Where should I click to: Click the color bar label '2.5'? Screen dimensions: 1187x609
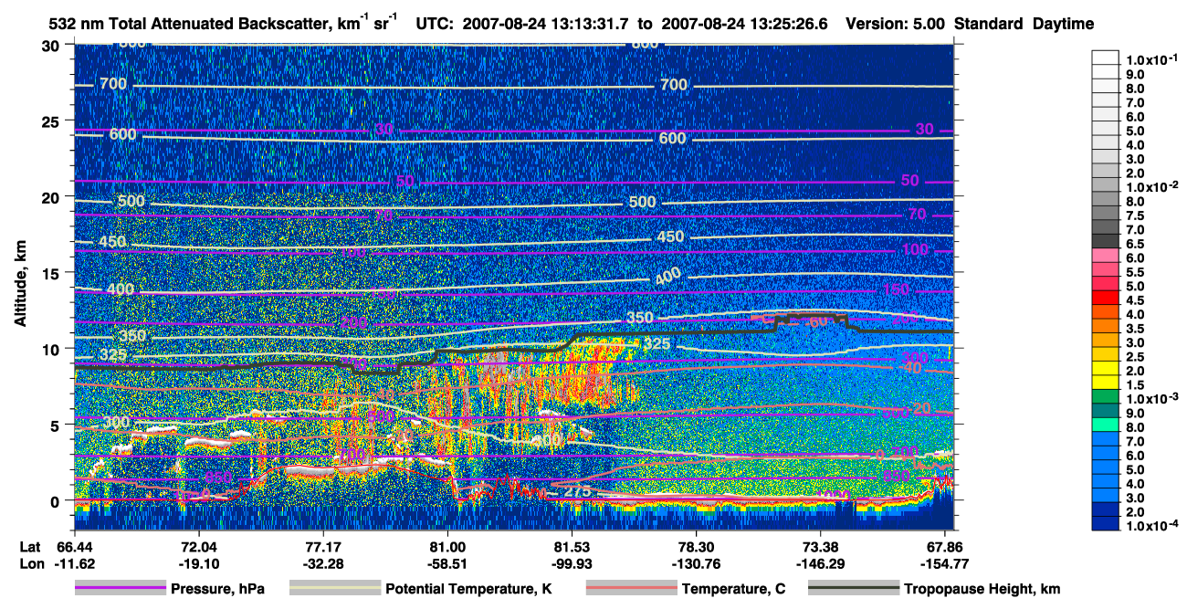1134,356
